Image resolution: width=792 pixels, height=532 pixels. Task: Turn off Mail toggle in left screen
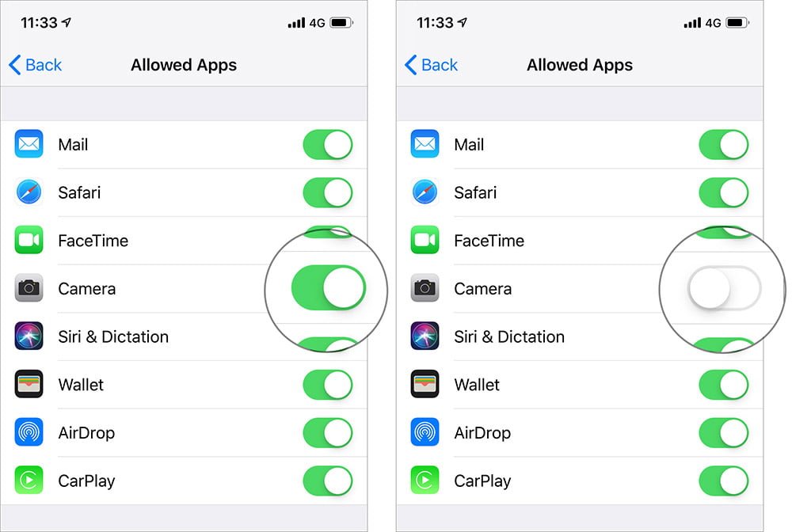click(x=328, y=144)
